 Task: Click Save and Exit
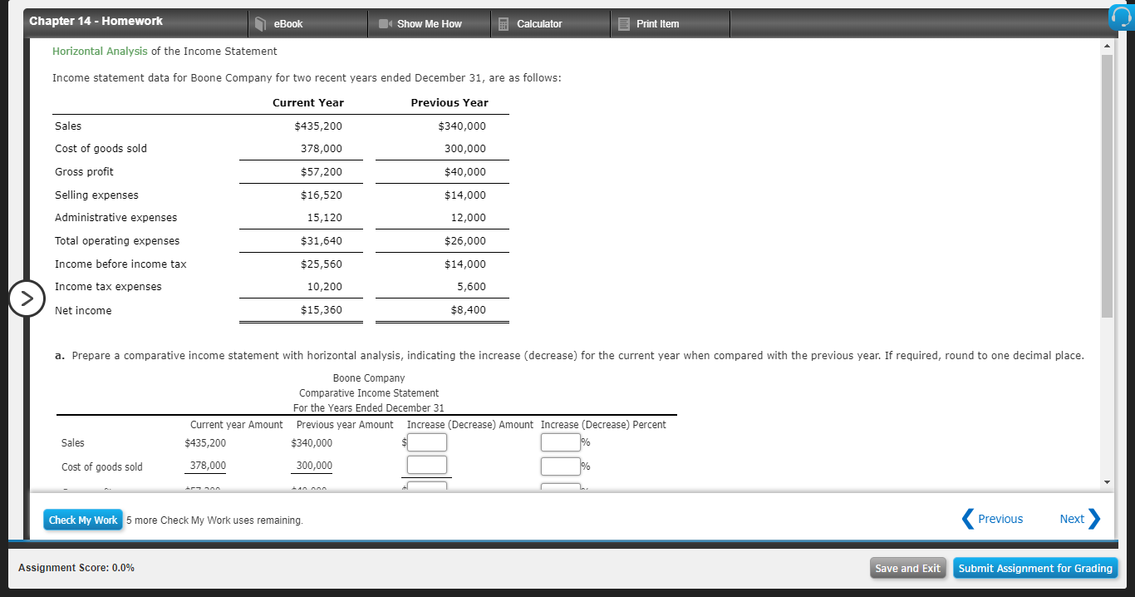click(907, 568)
